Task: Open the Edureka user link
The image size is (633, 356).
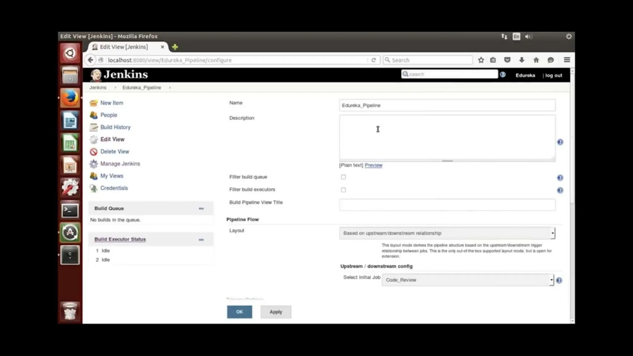Action: click(x=525, y=75)
